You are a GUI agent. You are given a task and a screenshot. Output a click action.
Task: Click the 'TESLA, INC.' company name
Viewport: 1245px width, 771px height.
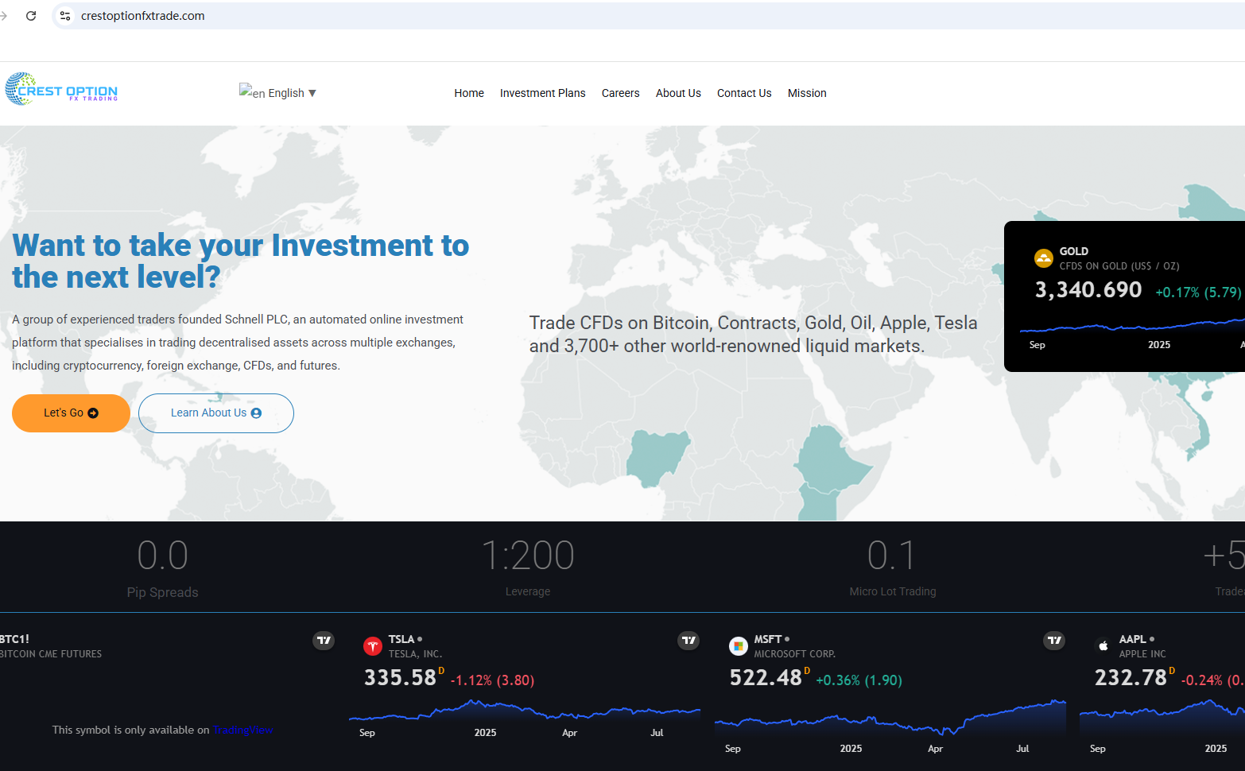pos(415,654)
